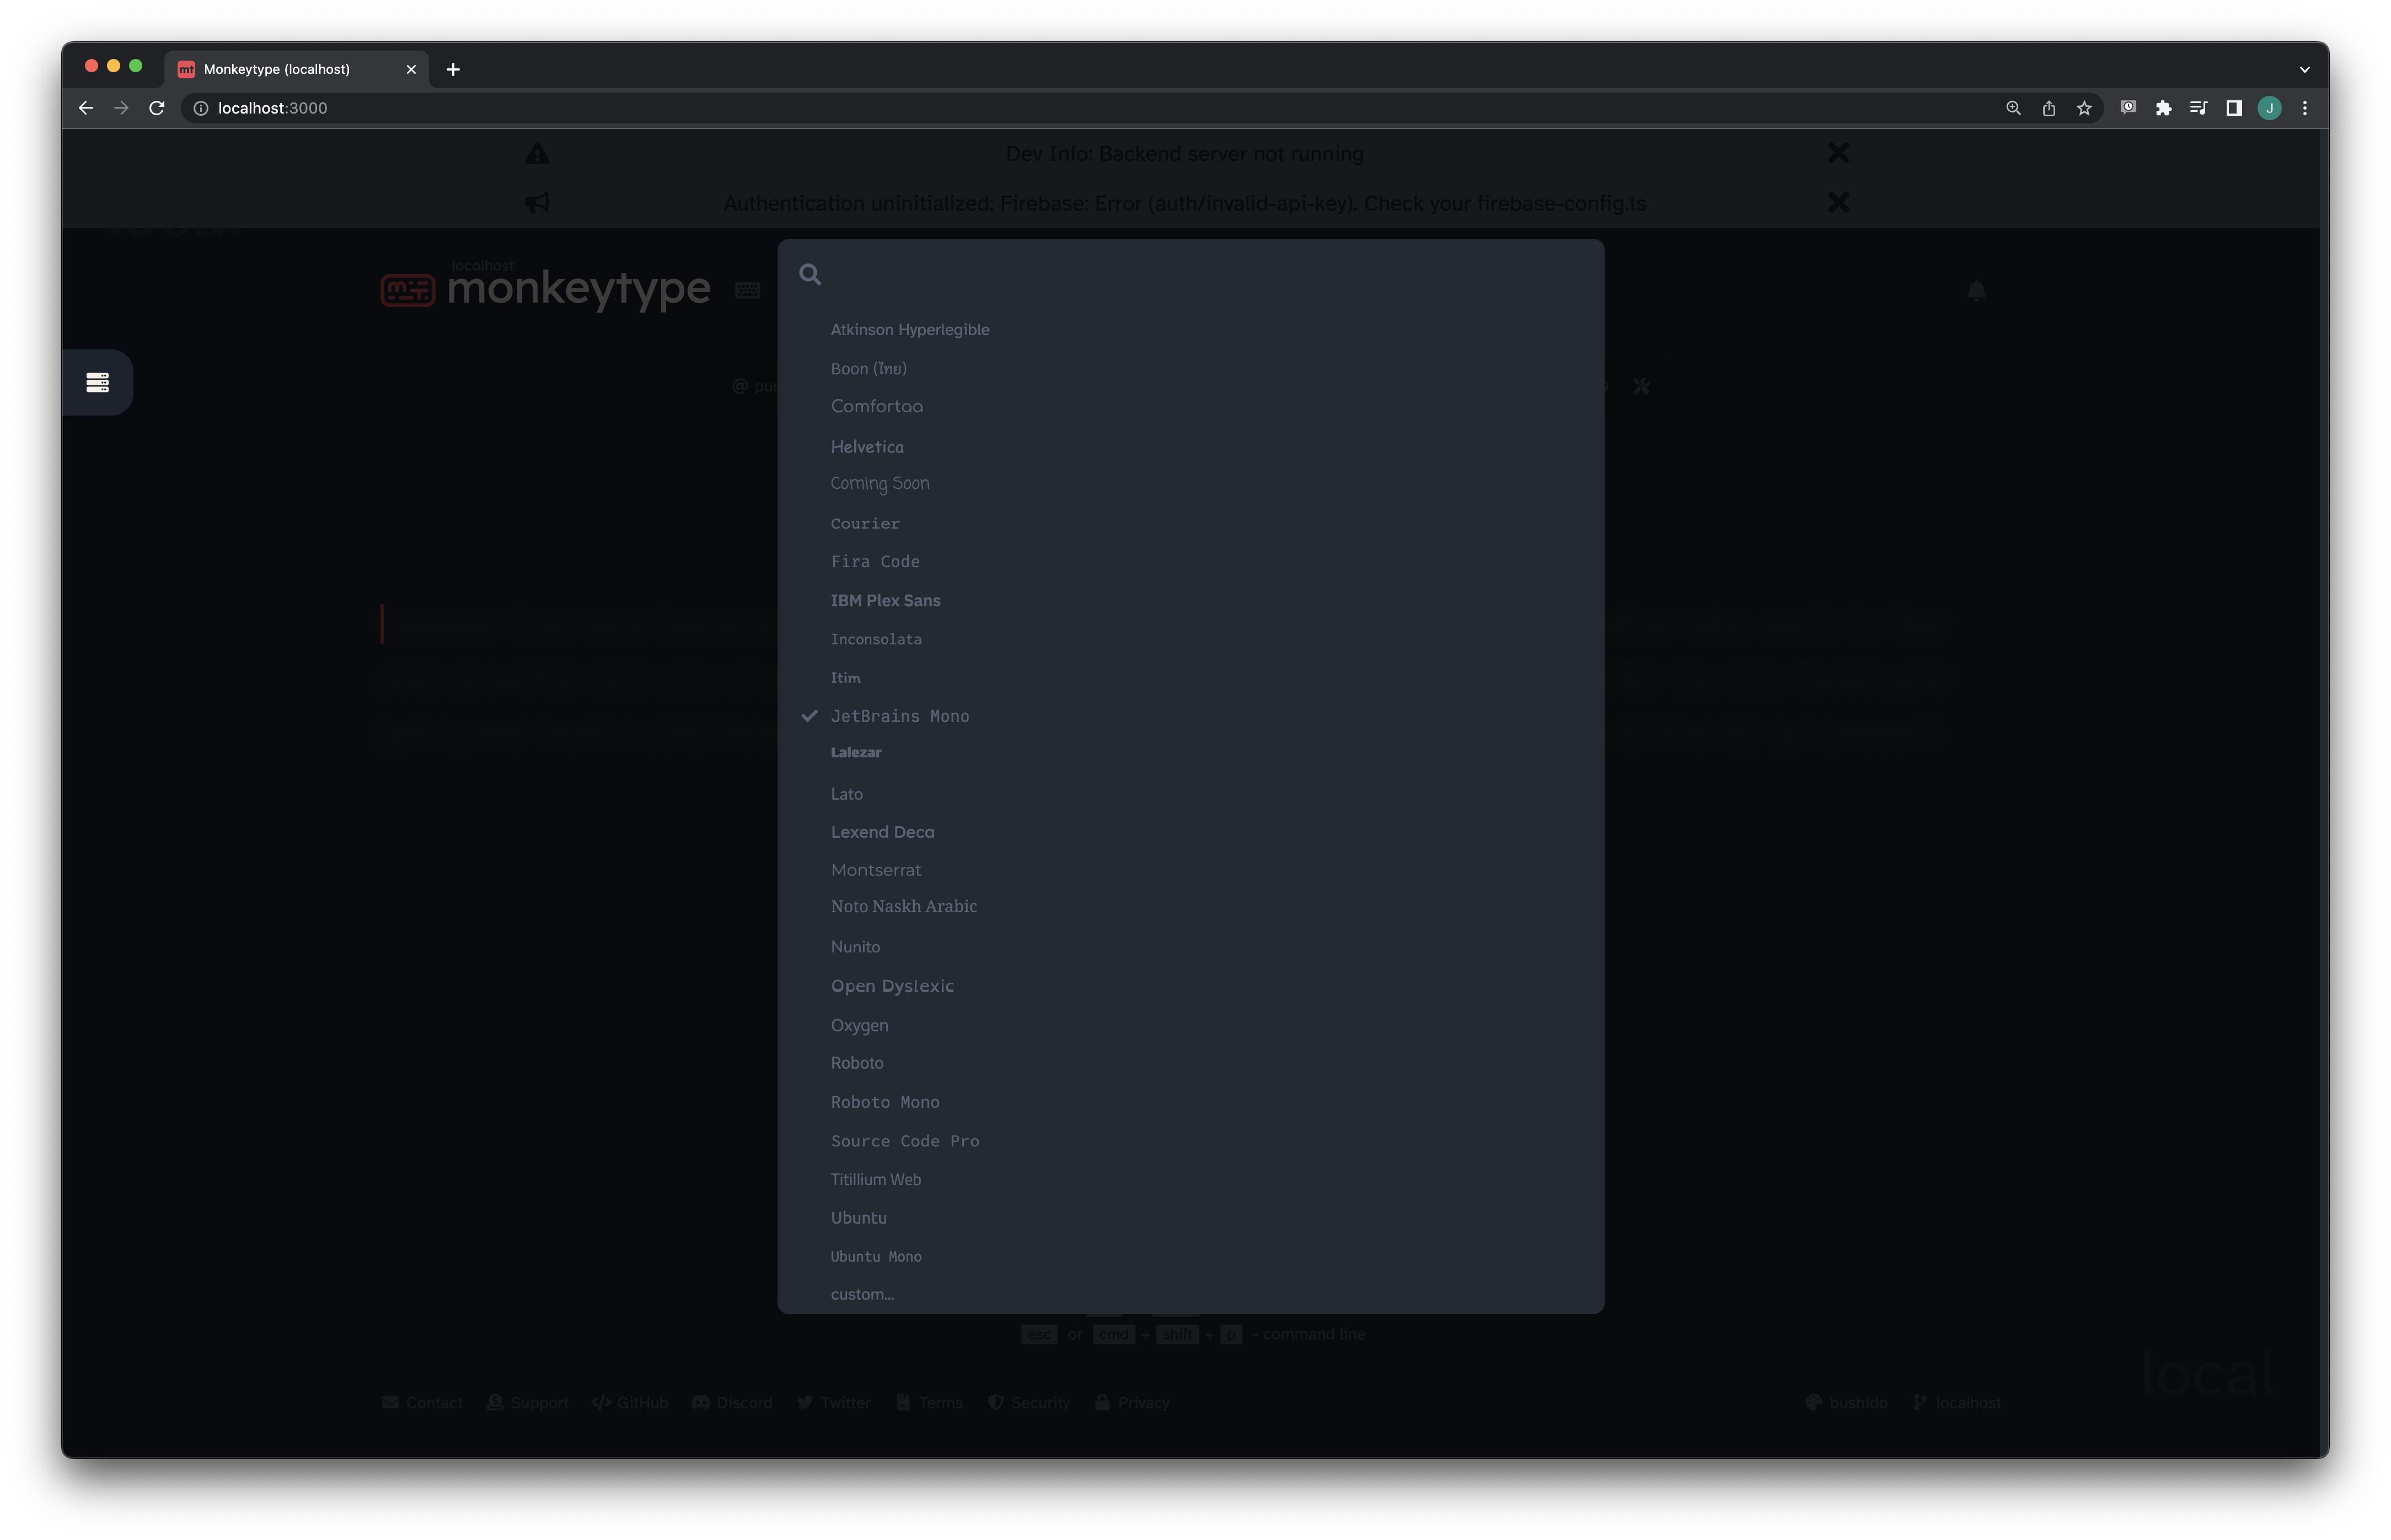The height and width of the screenshot is (1540, 2391).
Task: Pick the Lalezar font
Action: click(1189, 754)
